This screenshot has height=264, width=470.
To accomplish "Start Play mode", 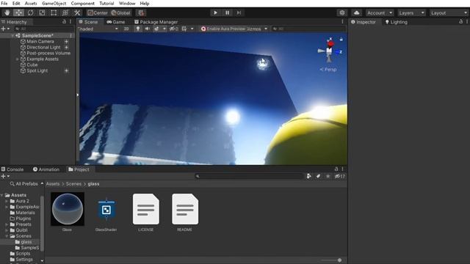I will click(x=215, y=12).
